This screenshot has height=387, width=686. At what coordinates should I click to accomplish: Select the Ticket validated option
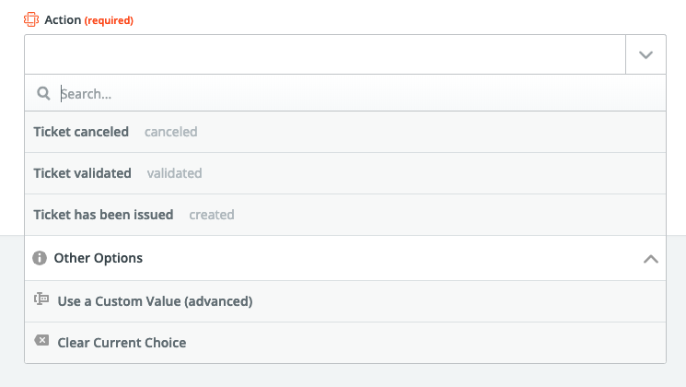(345, 173)
